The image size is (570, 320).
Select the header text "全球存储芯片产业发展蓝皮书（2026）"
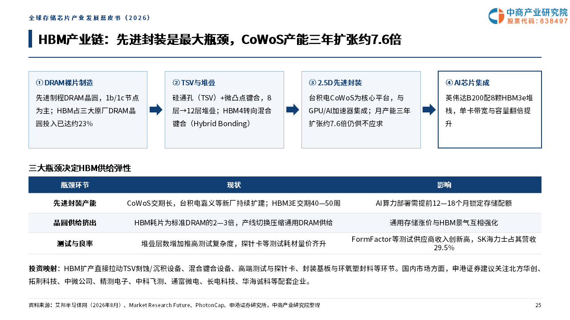point(90,18)
